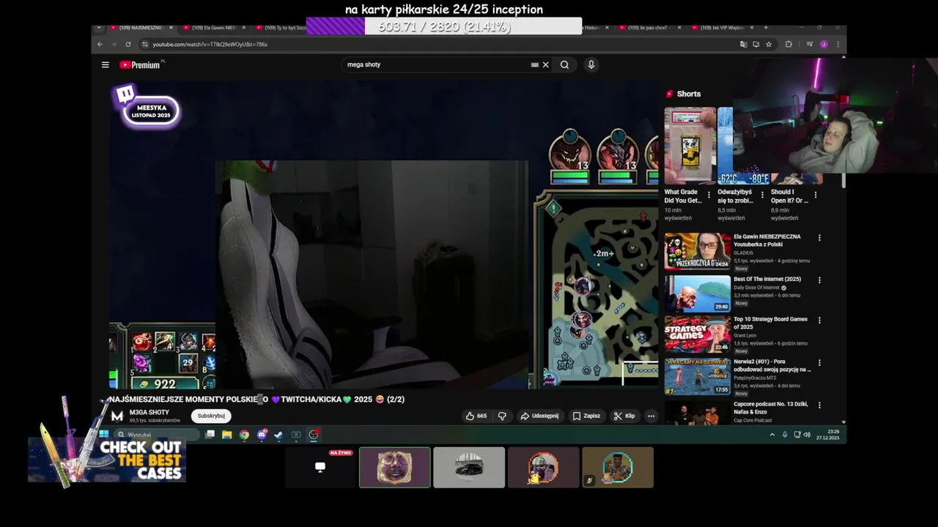
Task: Click the Windows Start button
Action: [x=104, y=434]
